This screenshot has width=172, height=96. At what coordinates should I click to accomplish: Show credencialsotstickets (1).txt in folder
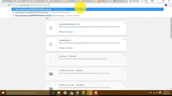66,32
